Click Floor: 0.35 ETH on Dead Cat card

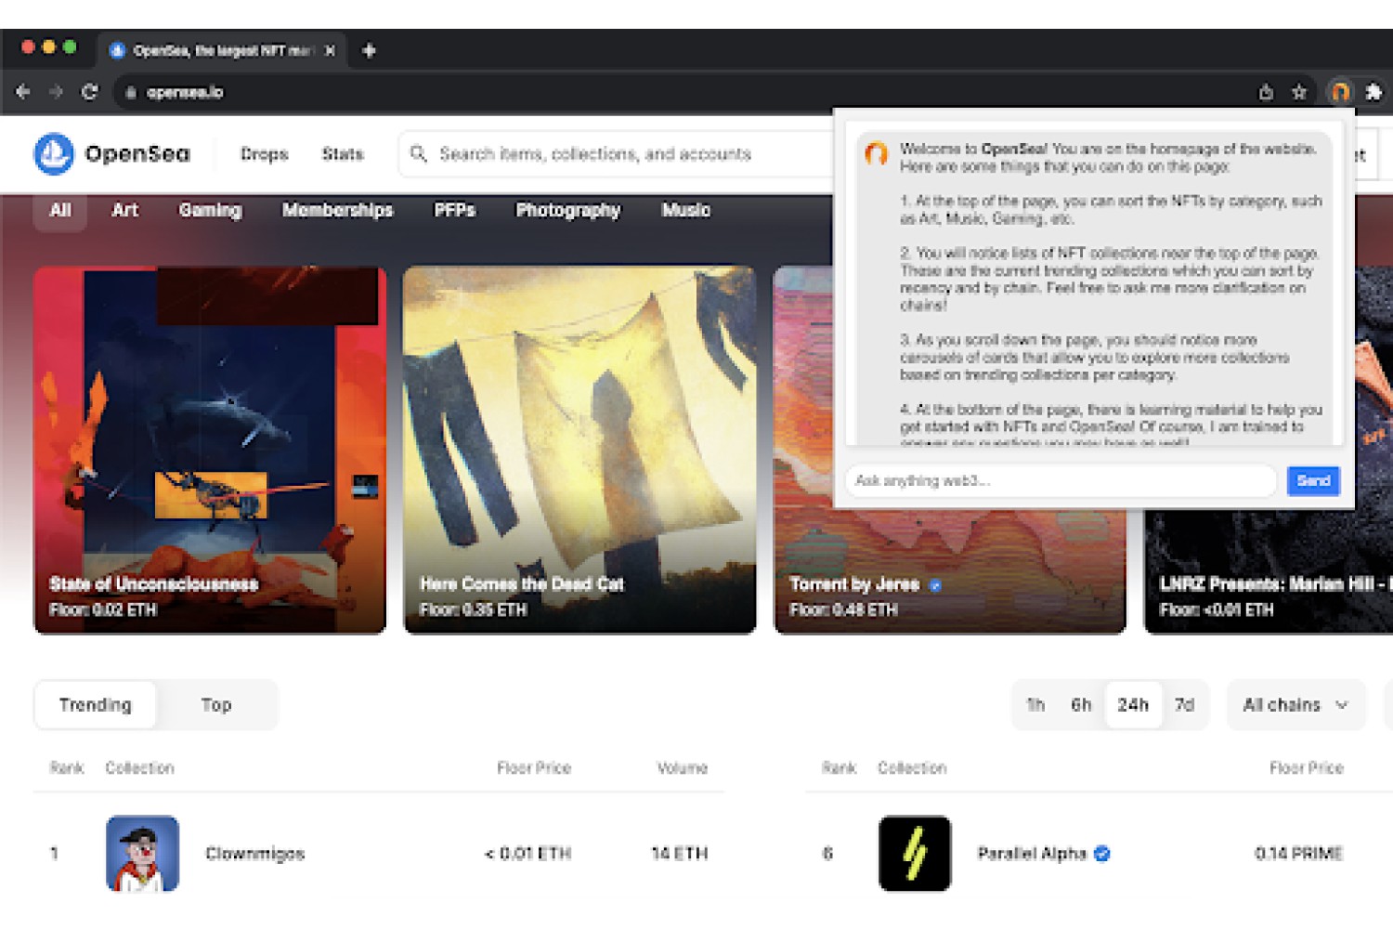(473, 609)
